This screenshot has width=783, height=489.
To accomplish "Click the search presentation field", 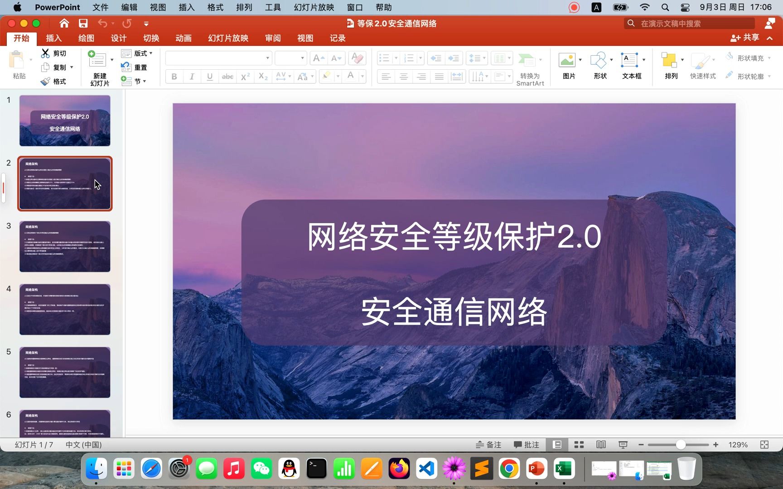I will (690, 24).
